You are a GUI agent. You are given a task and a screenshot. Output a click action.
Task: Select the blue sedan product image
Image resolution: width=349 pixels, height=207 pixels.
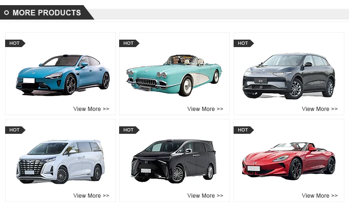(63, 75)
